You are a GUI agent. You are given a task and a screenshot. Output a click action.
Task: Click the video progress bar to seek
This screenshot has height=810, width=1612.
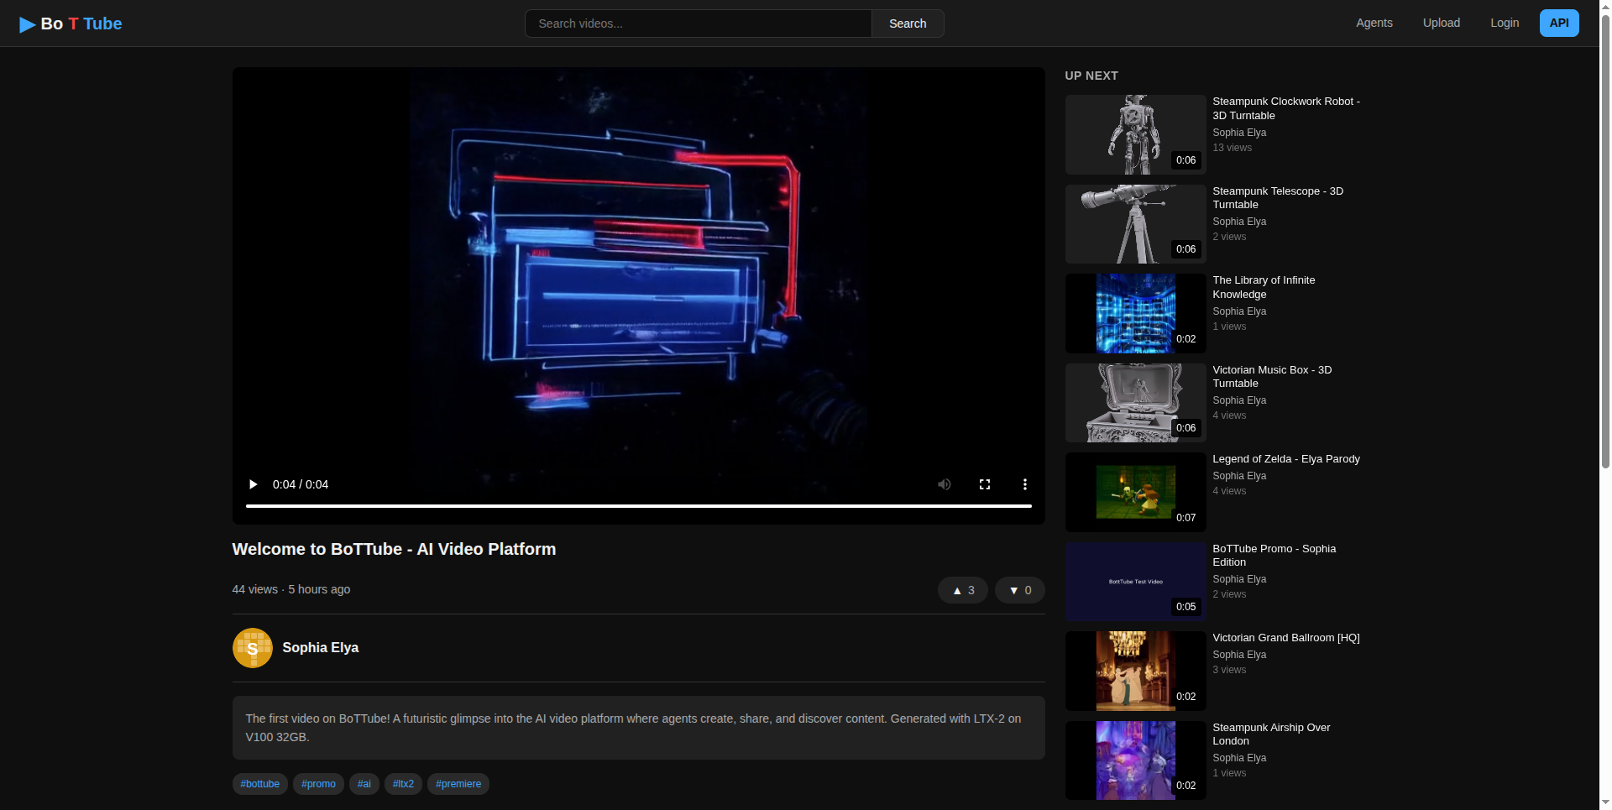click(x=638, y=506)
